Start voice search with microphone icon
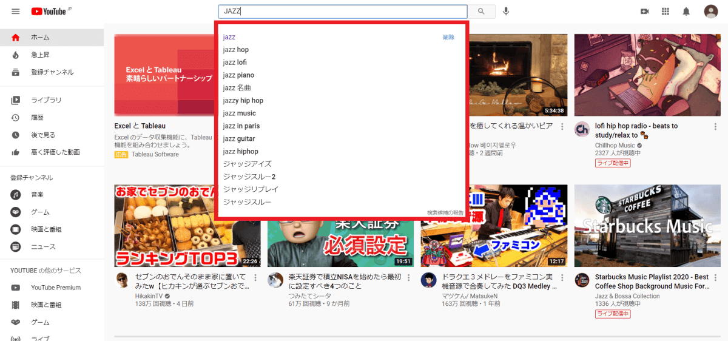 pyautogui.click(x=506, y=12)
